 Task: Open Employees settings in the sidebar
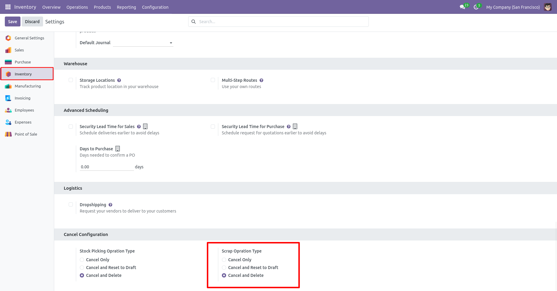point(27,110)
